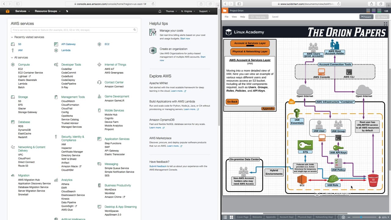Click the AWS cube logo icon
The width and height of the screenshot is (391, 220).
click(x=8, y=11)
